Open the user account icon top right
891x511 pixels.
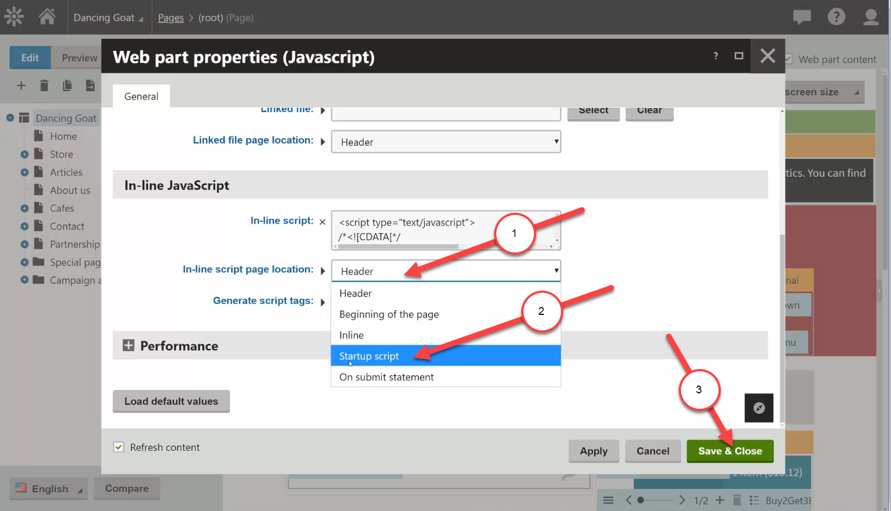(x=870, y=17)
